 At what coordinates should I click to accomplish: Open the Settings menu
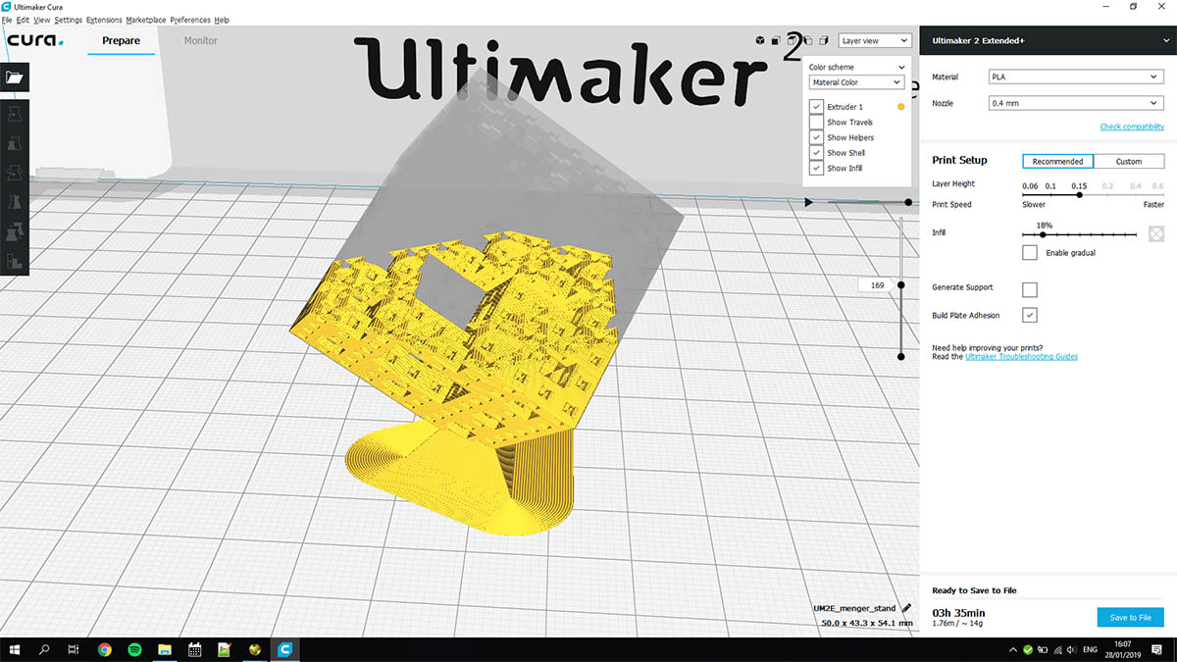coord(69,20)
